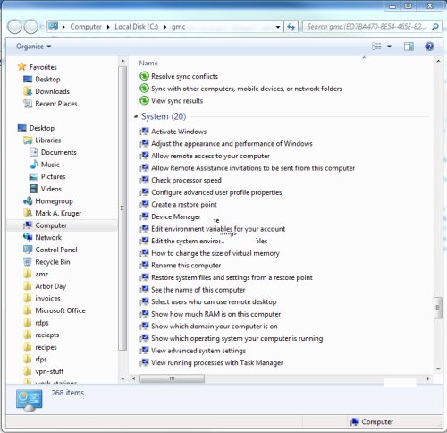Click the gmc breadcrumb segment
Screen dimensions: 447x433
[x=178, y=27]
